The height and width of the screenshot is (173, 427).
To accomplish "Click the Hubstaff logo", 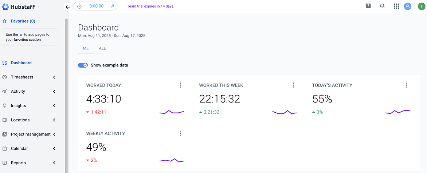I will (x=19, y=7).
